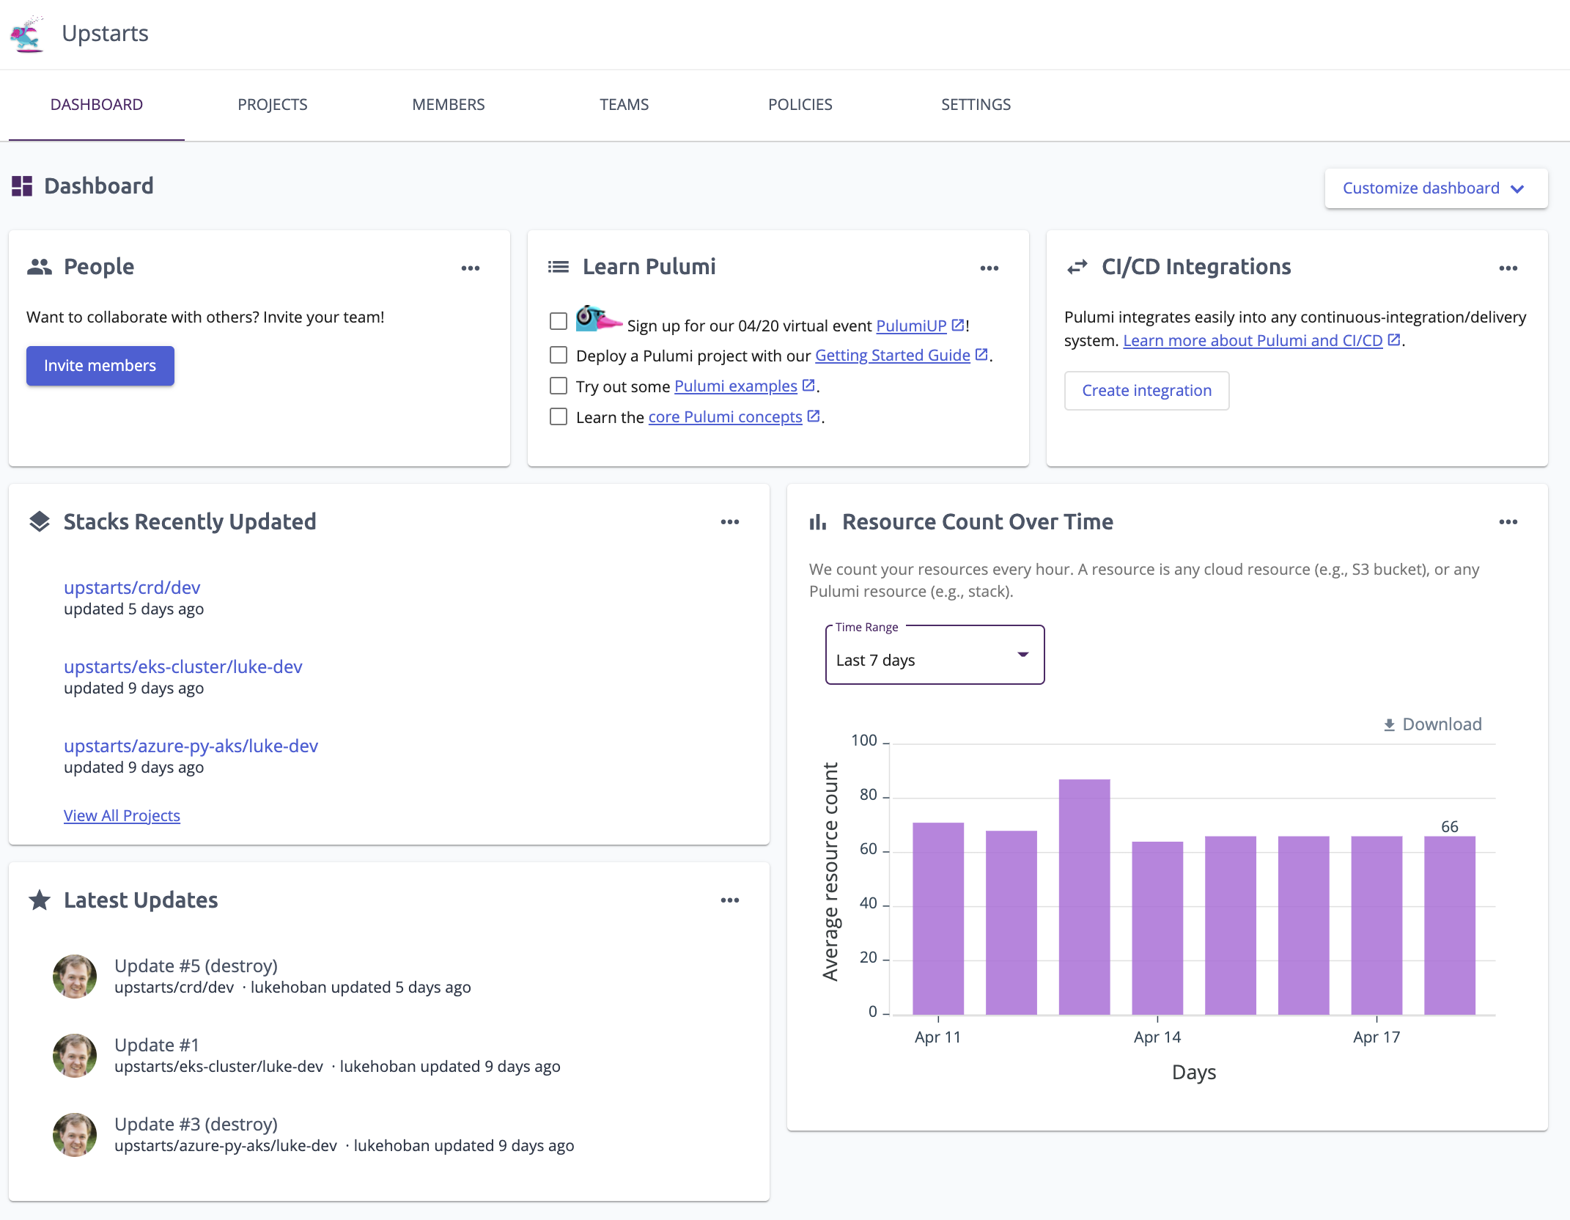The width and height of the screenshot is (1570, 1220).
Task: Click the Latest Updates star icon
Action: coord(40,900)
